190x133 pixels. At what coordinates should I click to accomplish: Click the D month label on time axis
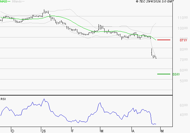[x=13, y=131]
